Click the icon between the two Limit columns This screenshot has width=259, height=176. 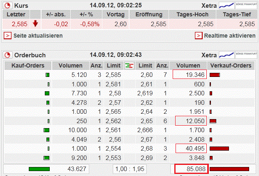coord(129,65)
